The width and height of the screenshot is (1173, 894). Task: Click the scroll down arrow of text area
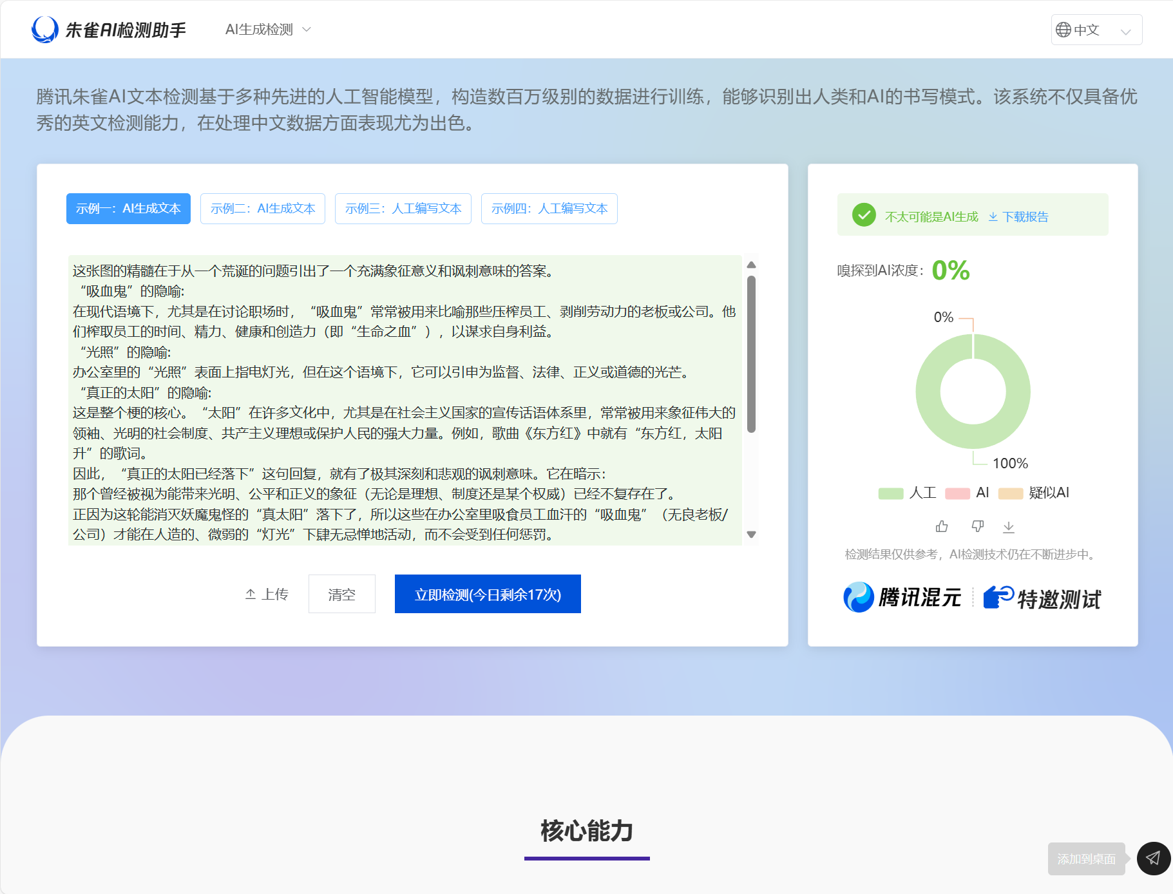(x=751, y=535)
